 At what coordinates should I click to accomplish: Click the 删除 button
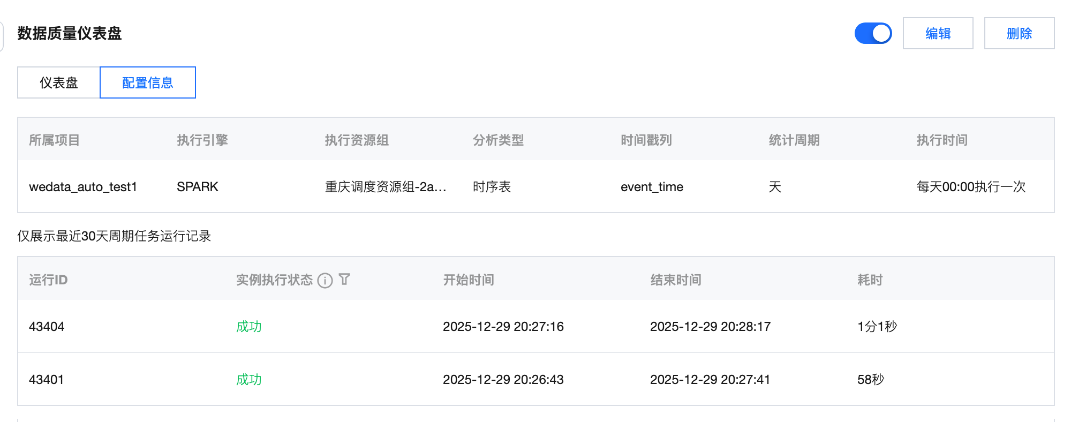[x=1019, y=33]
